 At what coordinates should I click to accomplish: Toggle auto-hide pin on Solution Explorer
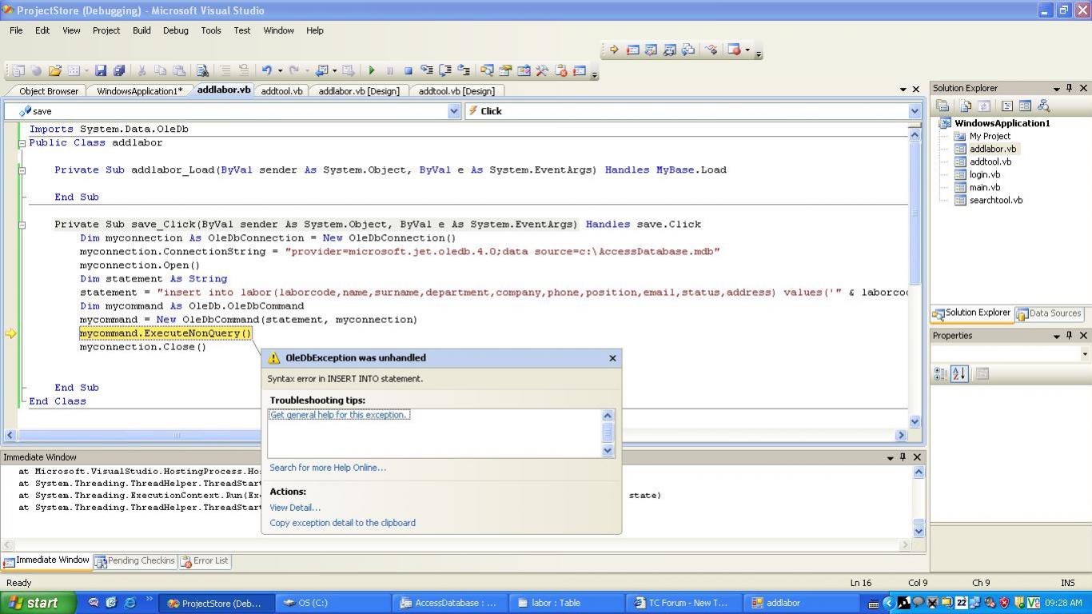(x=1070, y=88)
